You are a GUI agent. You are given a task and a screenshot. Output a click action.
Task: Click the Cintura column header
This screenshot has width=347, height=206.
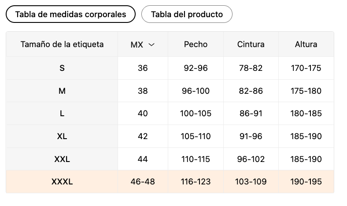coord(251,44)
